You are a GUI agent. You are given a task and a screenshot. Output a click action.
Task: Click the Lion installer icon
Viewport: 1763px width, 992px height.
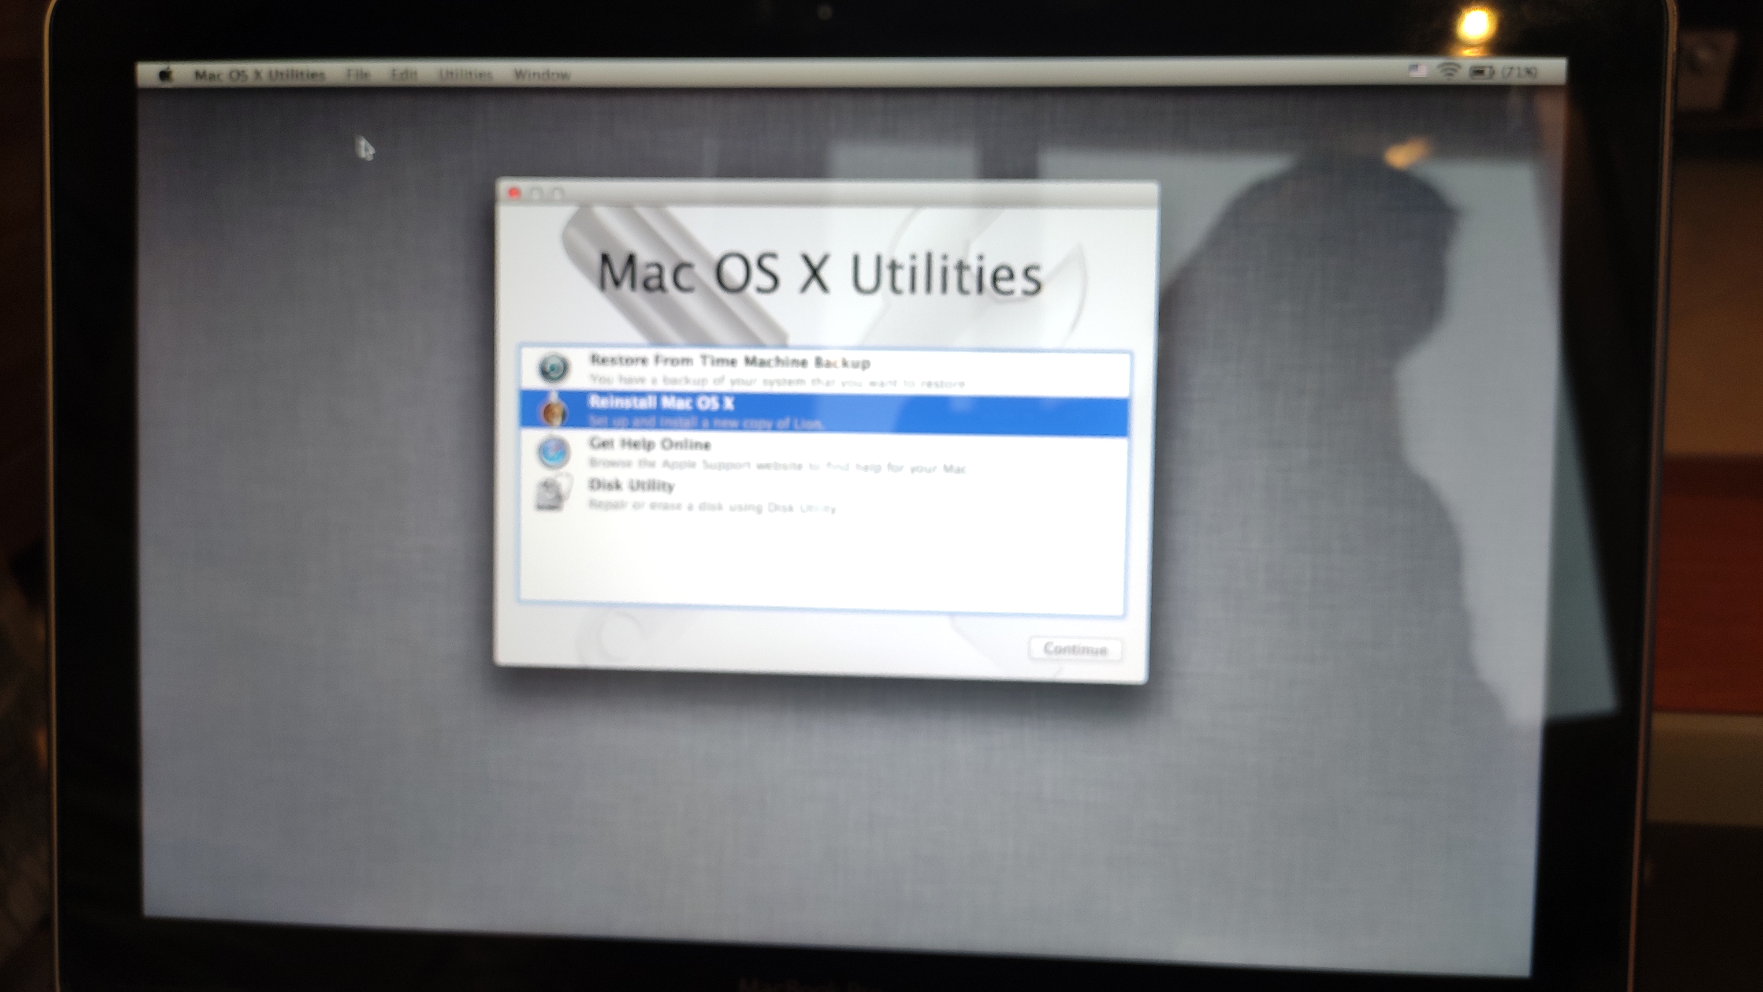553,411
